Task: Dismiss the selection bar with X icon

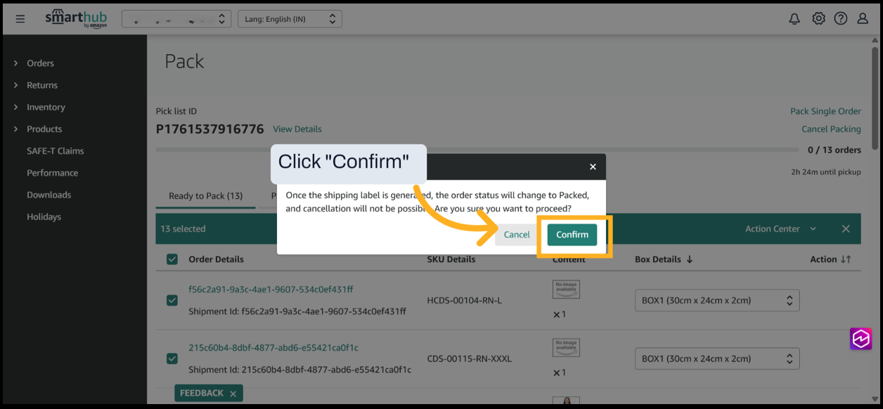Action: point(846,229)
